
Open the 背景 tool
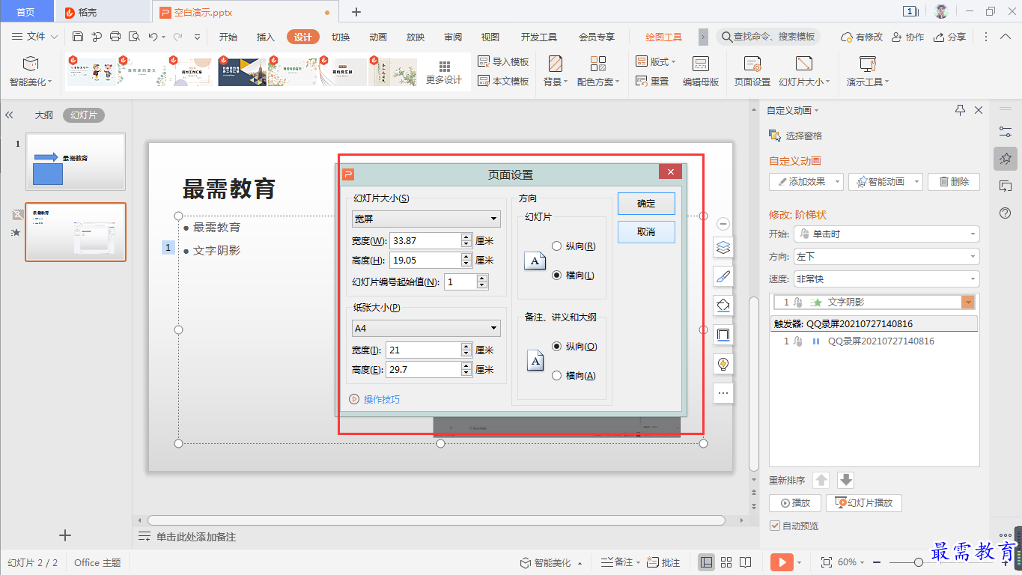[x=556, y=72]
